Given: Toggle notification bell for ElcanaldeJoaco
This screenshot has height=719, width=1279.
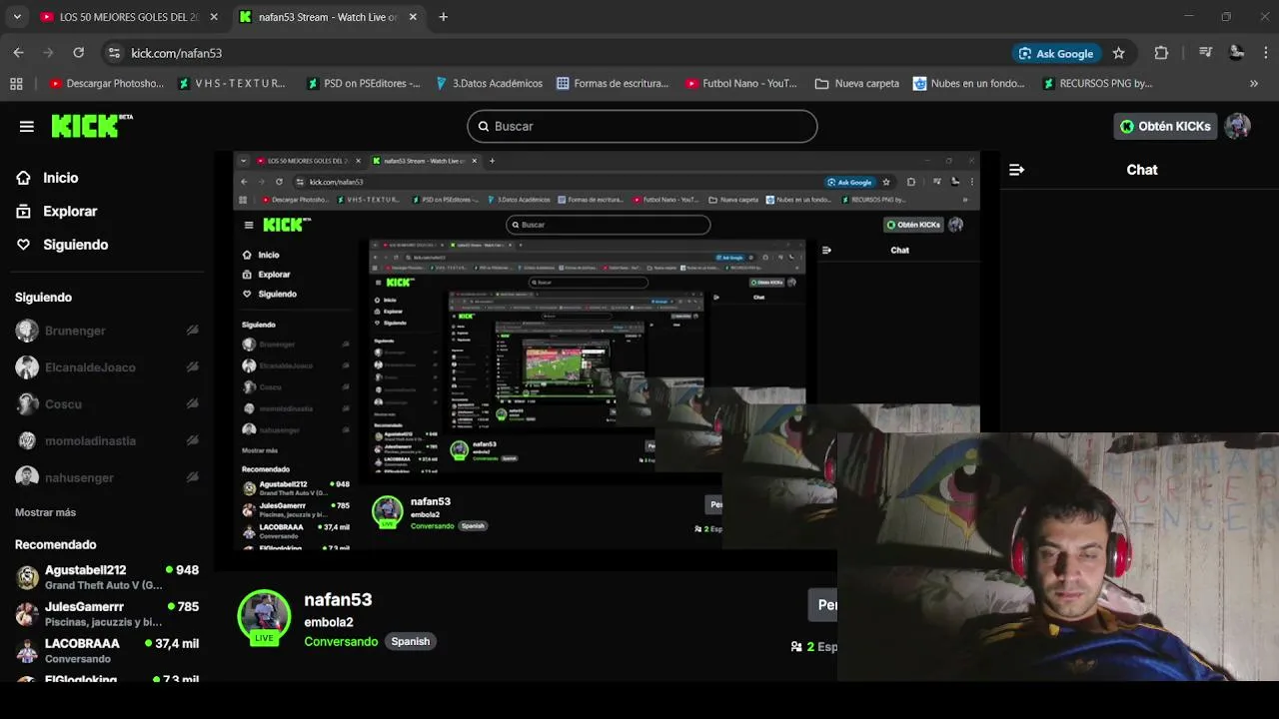Looking at the screenshot, I should 193,367.
